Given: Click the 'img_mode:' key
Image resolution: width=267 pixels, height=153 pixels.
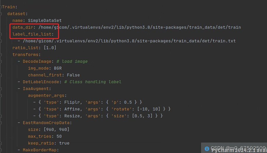Looking at the screenshot, I should 39,68.
